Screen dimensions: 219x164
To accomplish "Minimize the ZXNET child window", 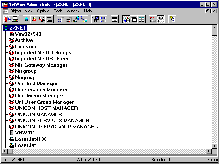I will coord(202,11).
